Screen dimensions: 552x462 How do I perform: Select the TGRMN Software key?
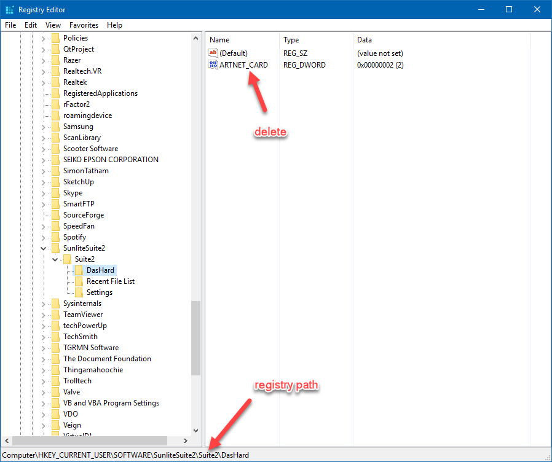click(91, 348)
